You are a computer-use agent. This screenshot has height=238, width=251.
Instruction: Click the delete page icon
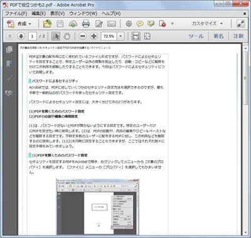(x=163, y=24)
